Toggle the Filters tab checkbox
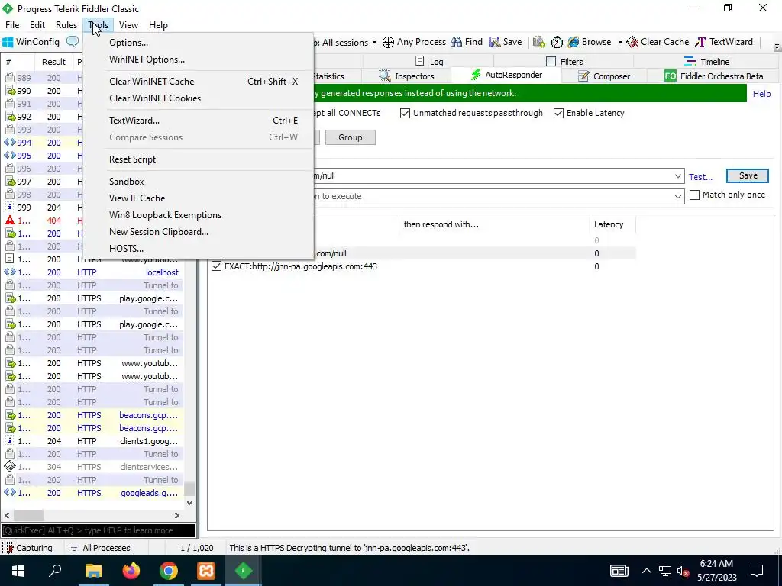This screenshot has height=586, width=782. [x=551, y=61]
